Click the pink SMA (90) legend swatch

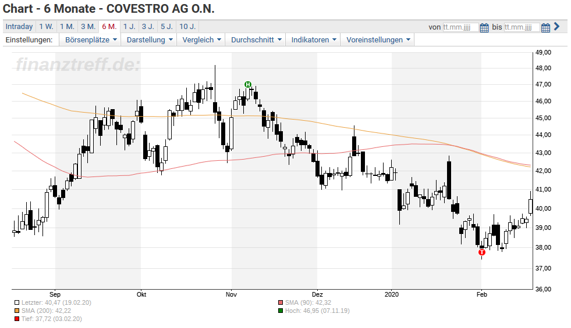pyautogui.click(x=281, y=302)
